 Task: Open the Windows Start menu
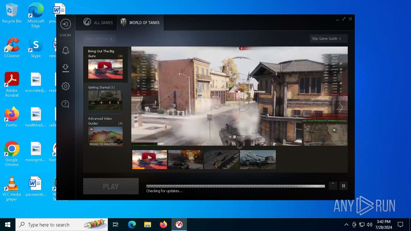pos(8,225)
